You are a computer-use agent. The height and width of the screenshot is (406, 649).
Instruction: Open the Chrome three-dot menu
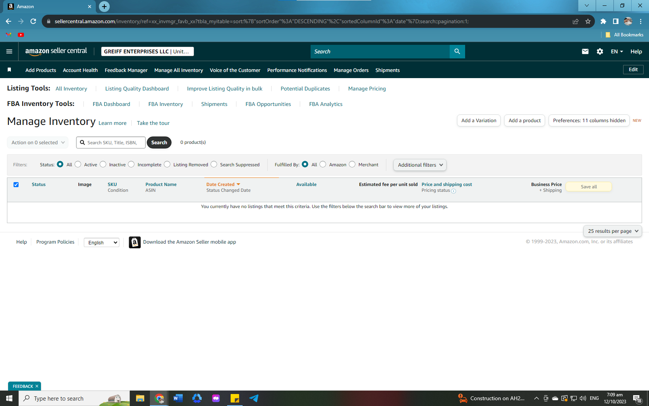click(x=641, y=21)
